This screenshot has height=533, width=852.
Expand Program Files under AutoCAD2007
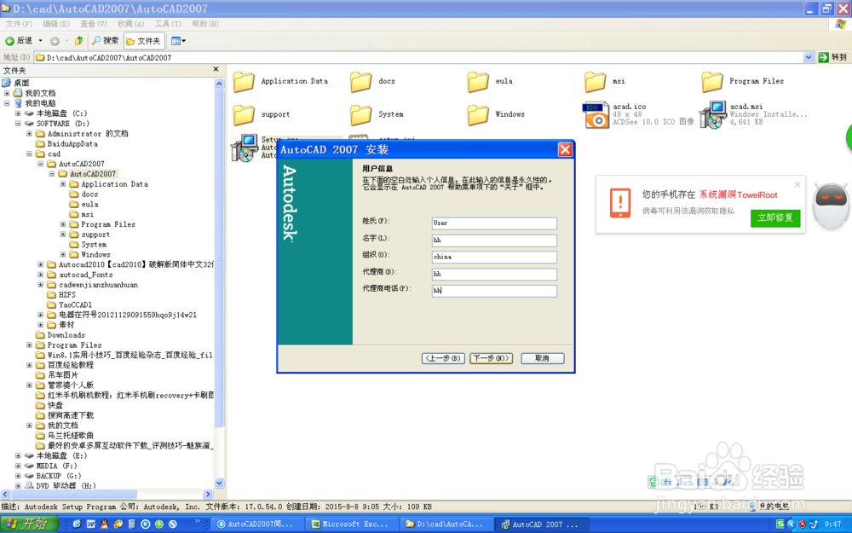point(63,224)
